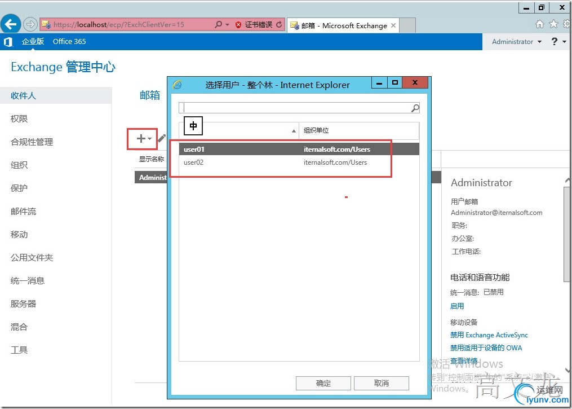Select the user02 row

pyautogui.click(x=299, y=162)
